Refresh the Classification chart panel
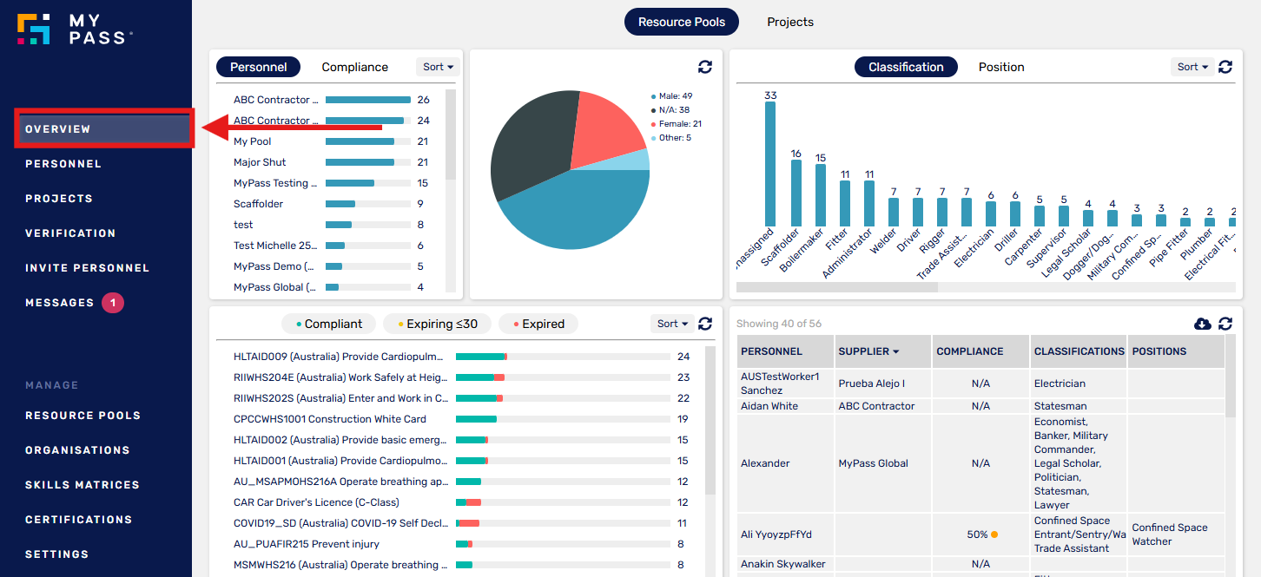The width and height of the screenshot is (1261, 577). pos(1225,67)
